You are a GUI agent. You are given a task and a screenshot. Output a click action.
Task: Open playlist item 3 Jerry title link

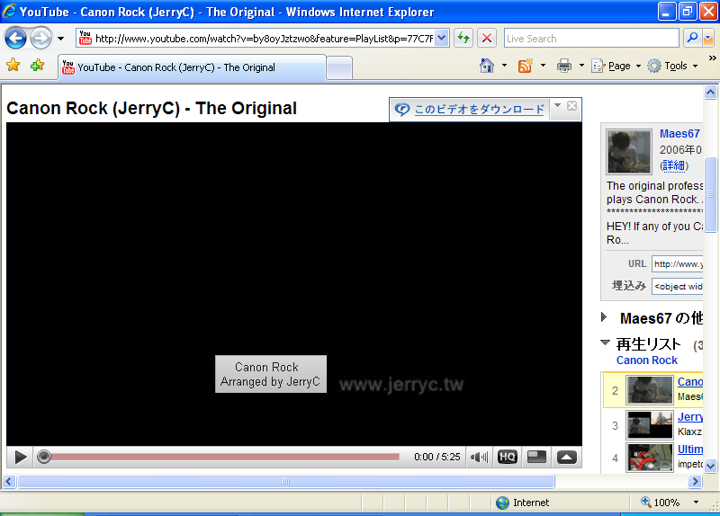pos(690,416)
